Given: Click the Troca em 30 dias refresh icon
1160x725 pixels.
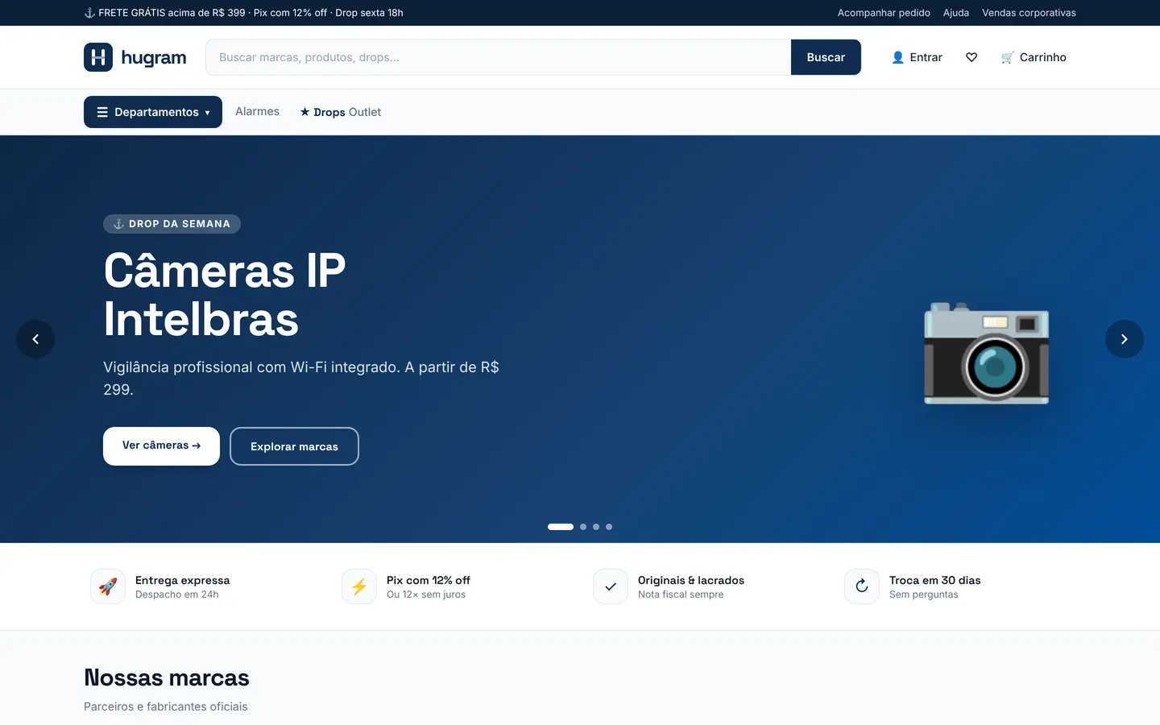Looking at the screenshot, I should coord(862,586).
